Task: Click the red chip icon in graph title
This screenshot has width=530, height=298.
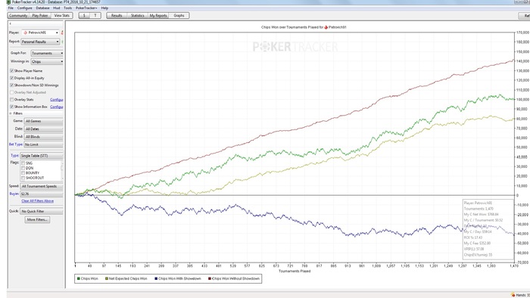Action: click(x=326, y=27)
